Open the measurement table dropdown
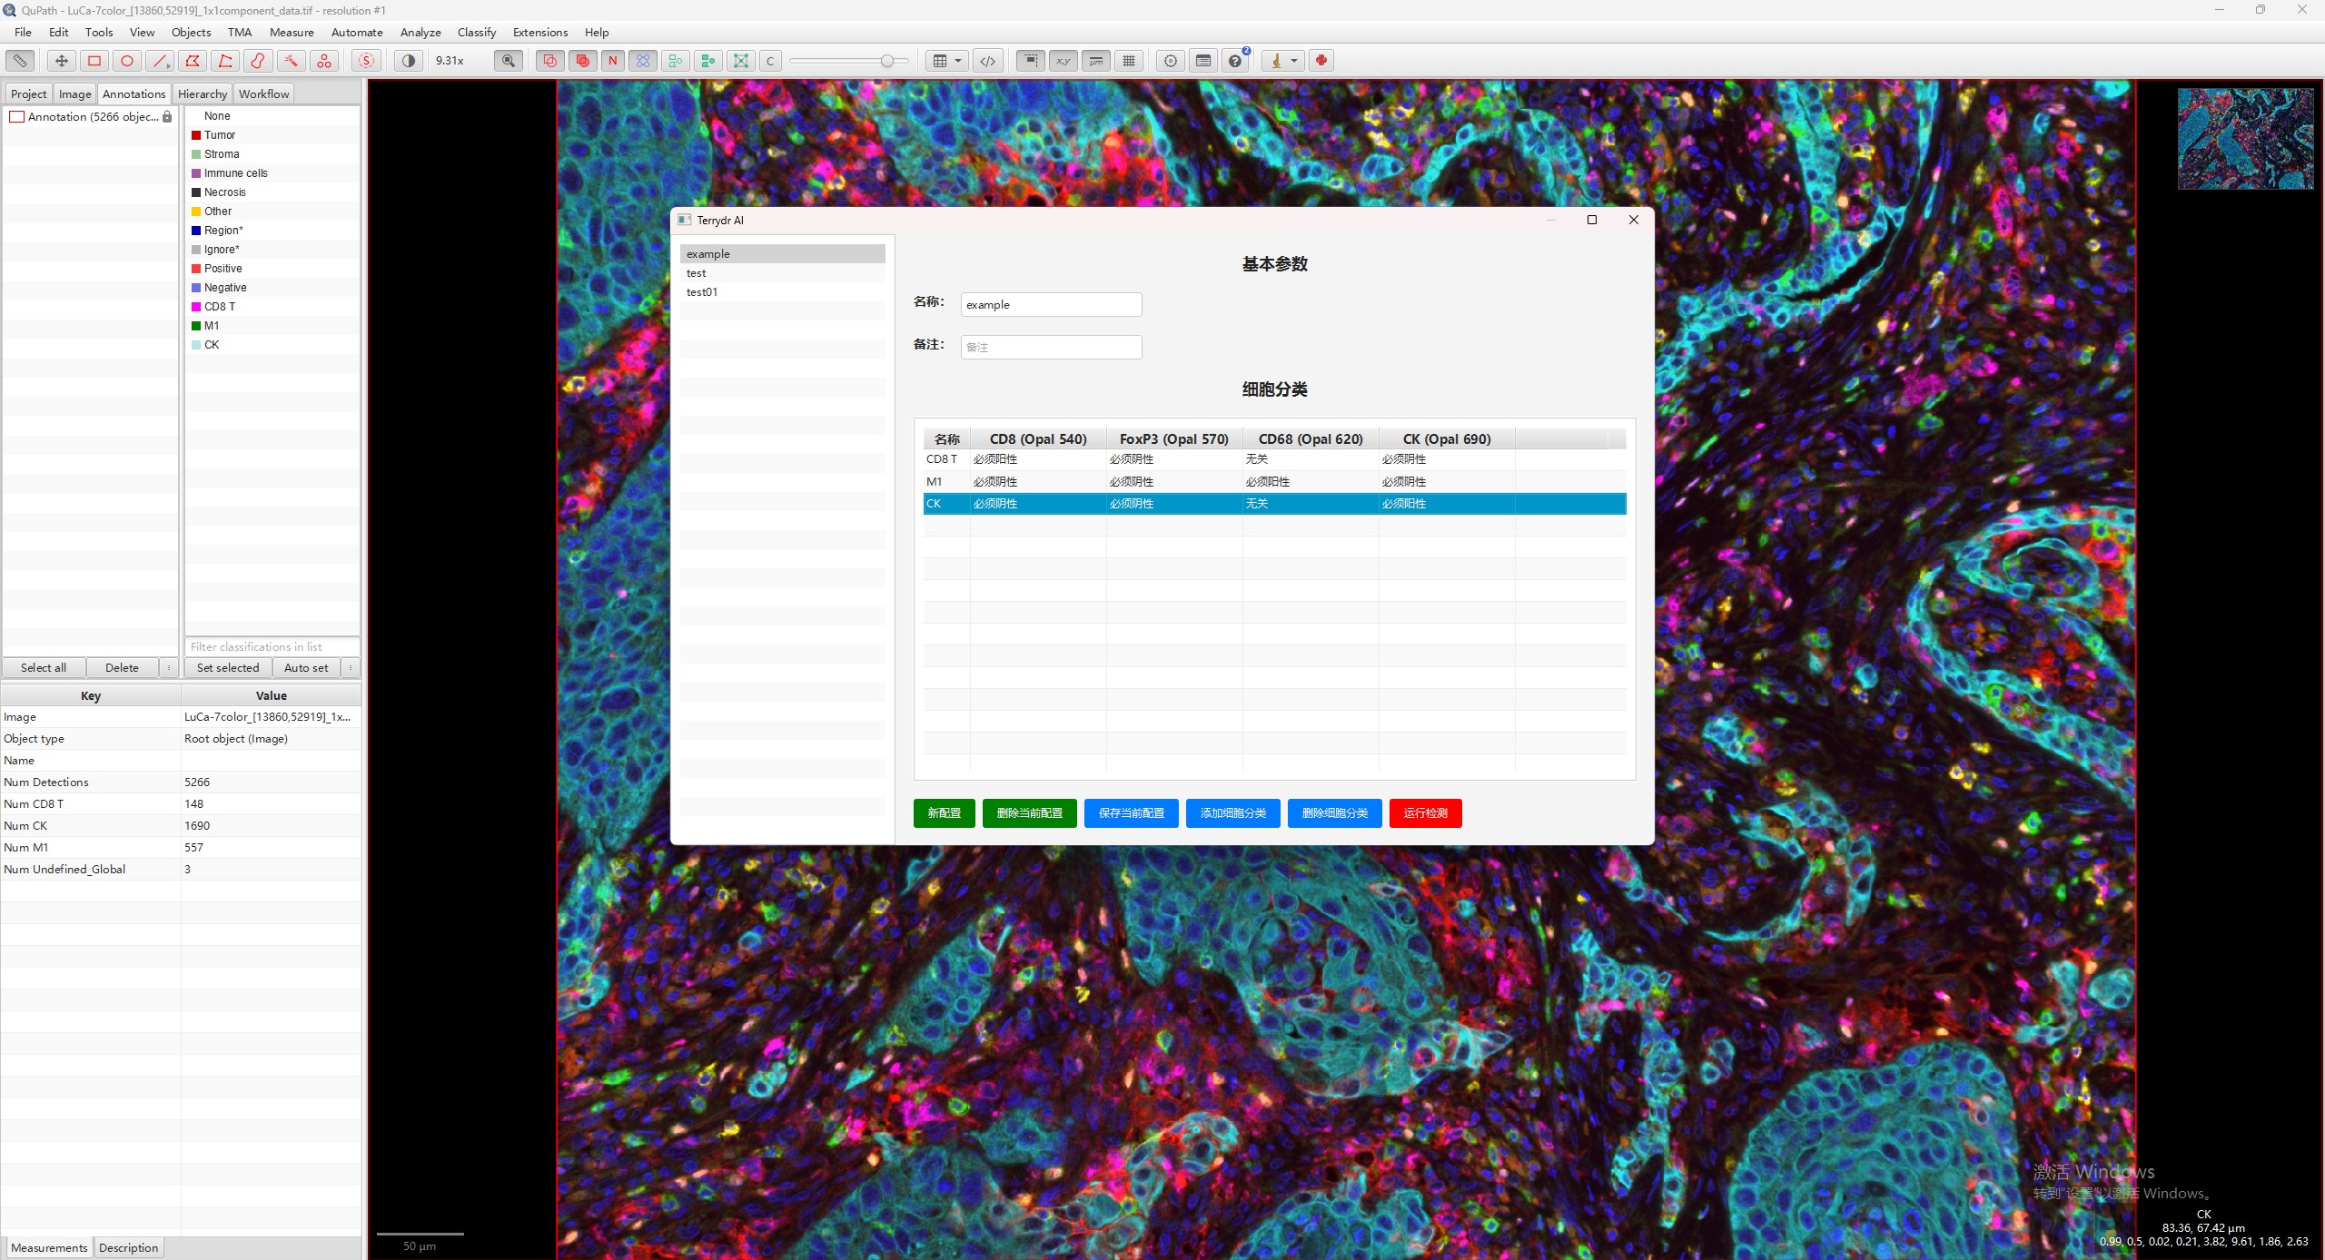This screenshot has height=1260, width=2325. (947, 61)
